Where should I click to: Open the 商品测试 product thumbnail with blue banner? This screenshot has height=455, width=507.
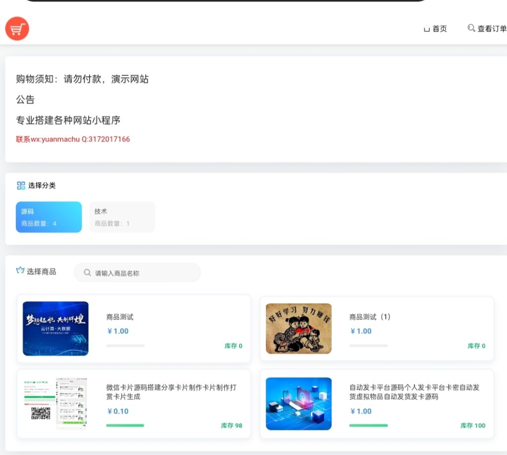pos(55,329)
